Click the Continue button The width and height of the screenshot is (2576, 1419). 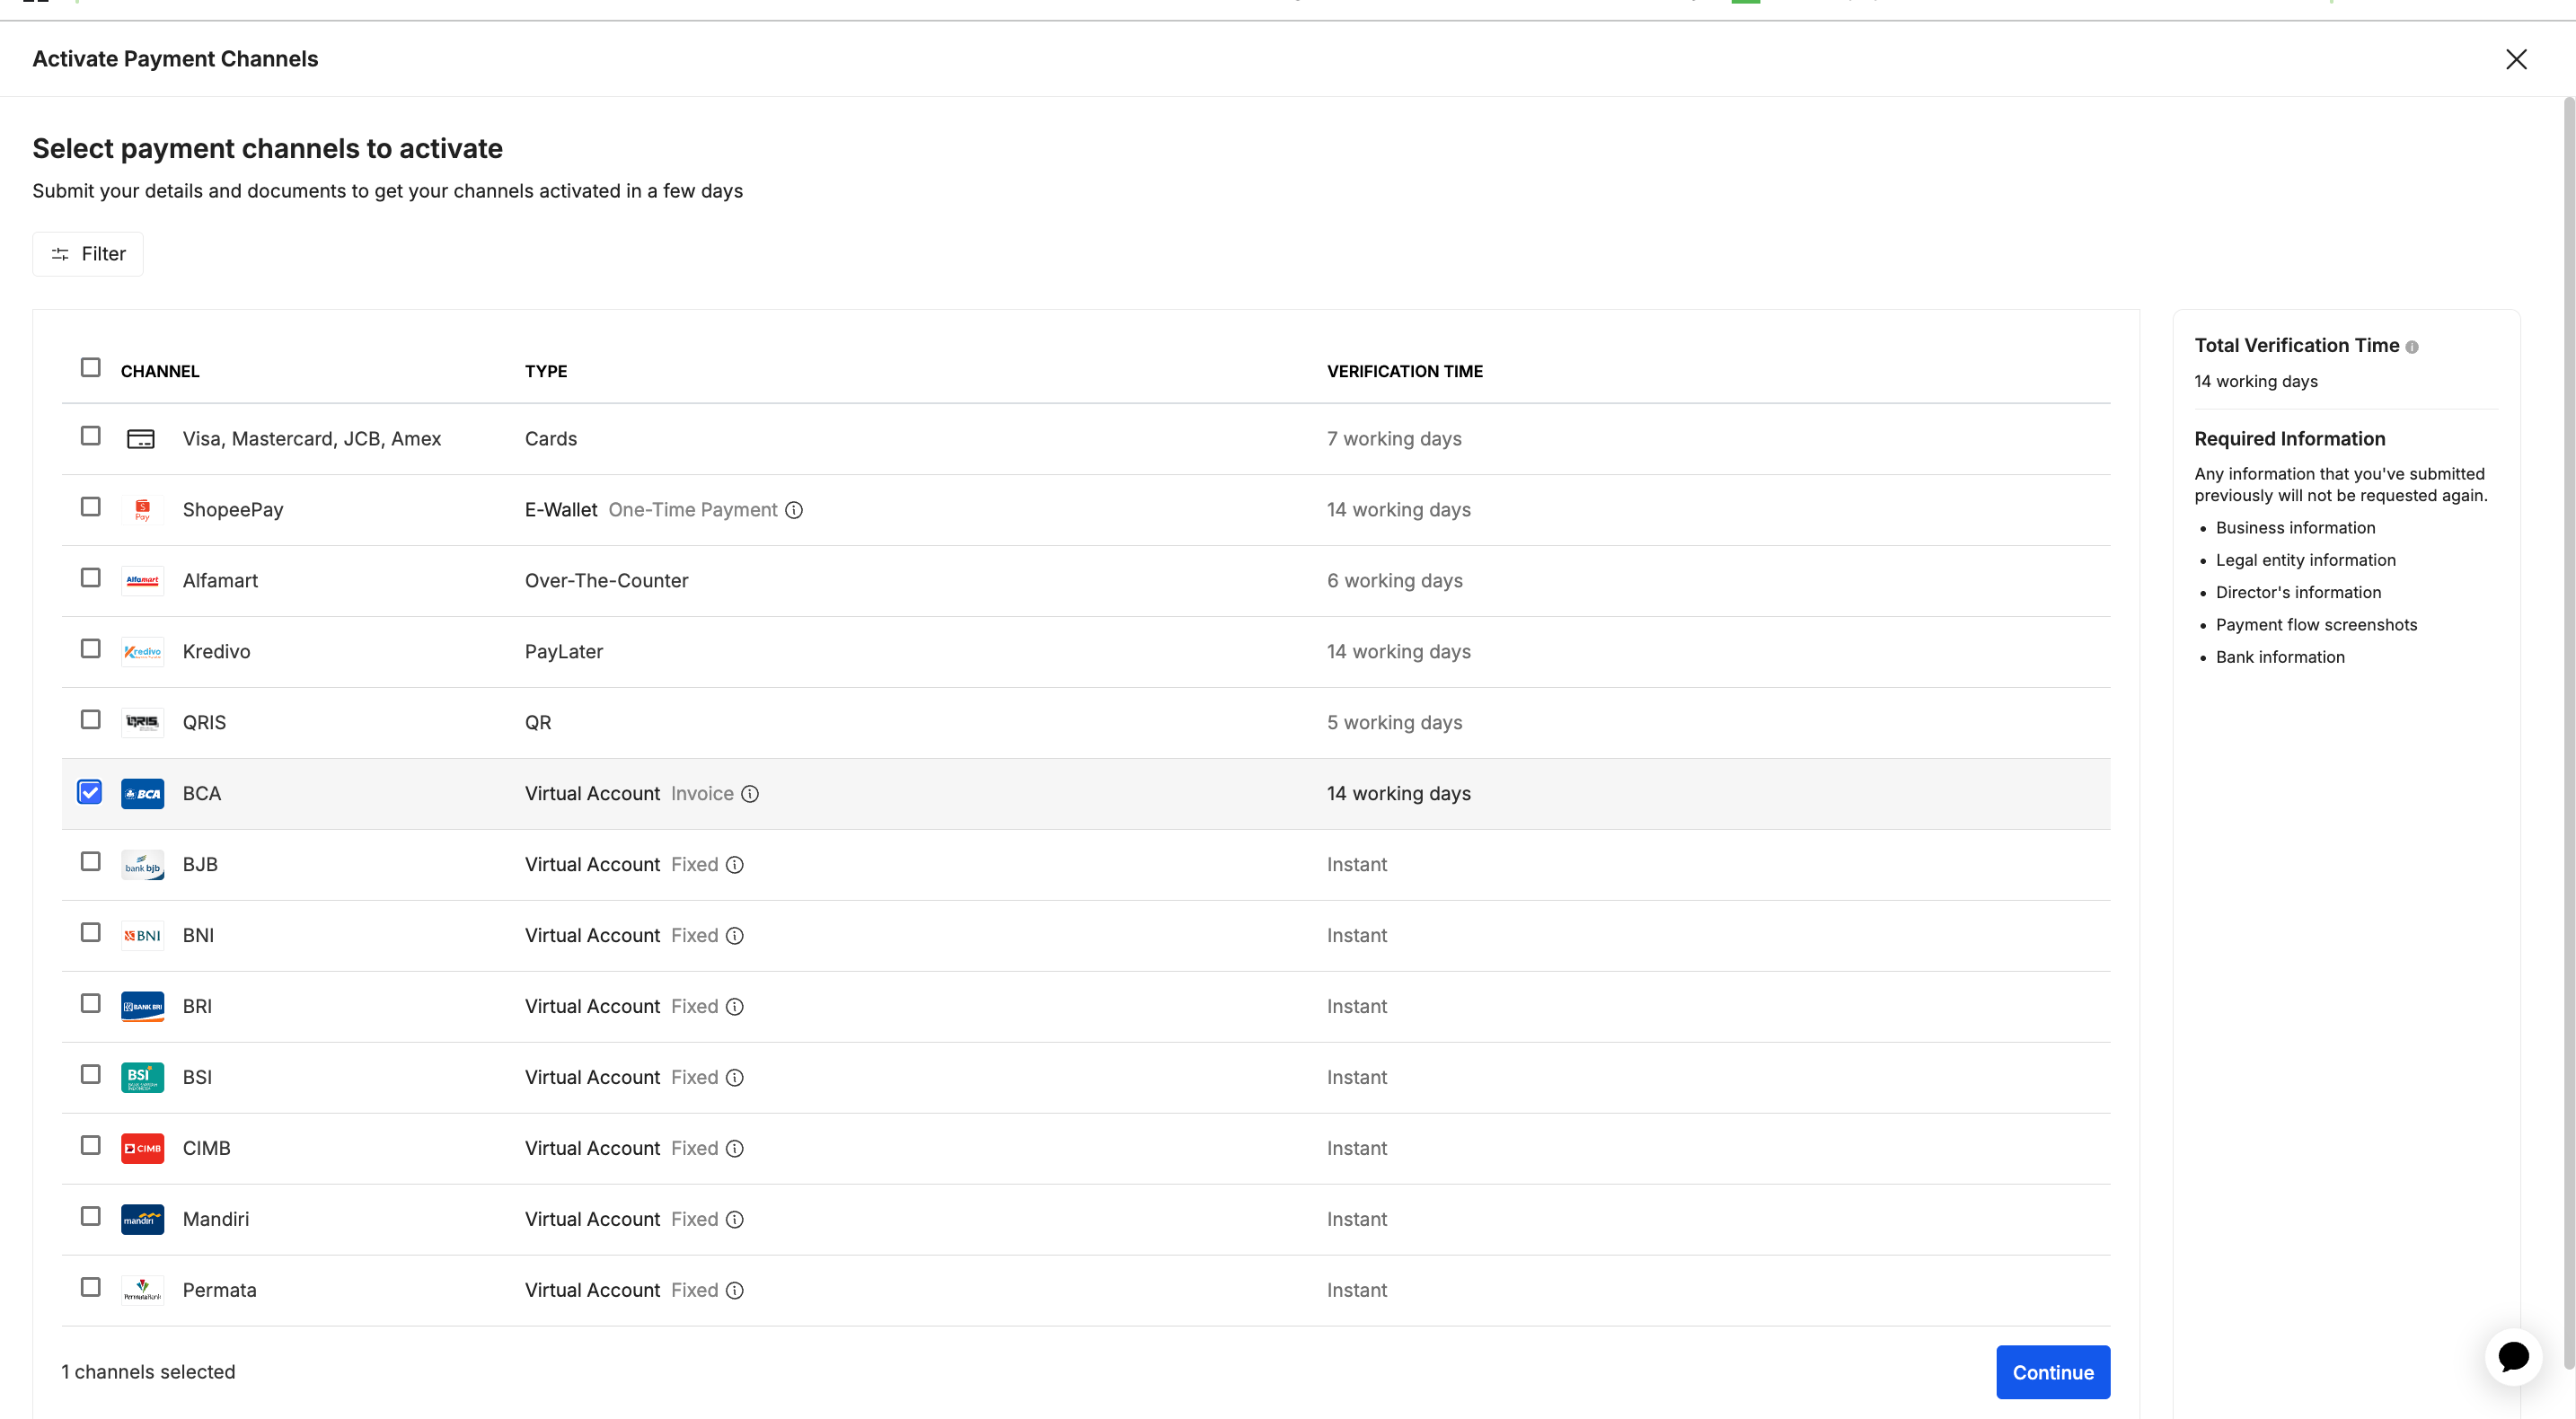[x=2052, y=1372]
